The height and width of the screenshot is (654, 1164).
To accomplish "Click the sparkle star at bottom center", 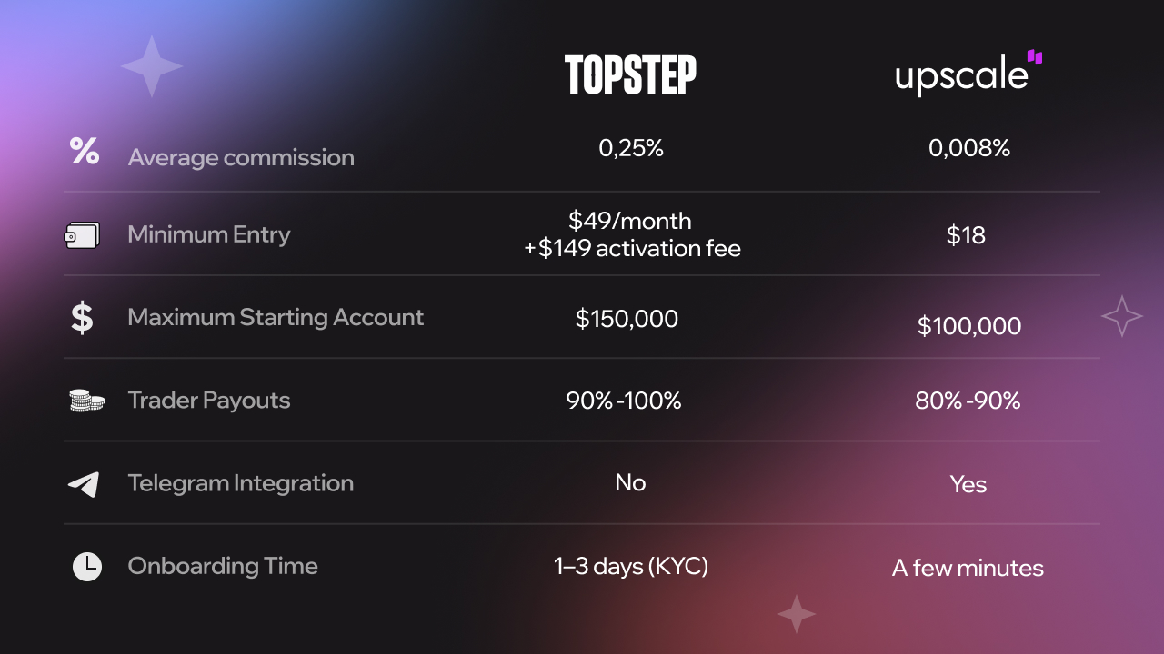I will coord(797,614).
